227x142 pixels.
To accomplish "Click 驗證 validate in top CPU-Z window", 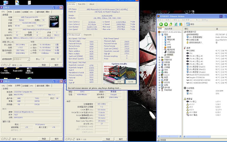I will 44,65.
